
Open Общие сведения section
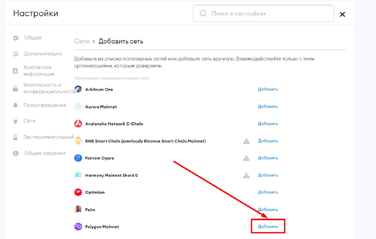tap(45, 153)
